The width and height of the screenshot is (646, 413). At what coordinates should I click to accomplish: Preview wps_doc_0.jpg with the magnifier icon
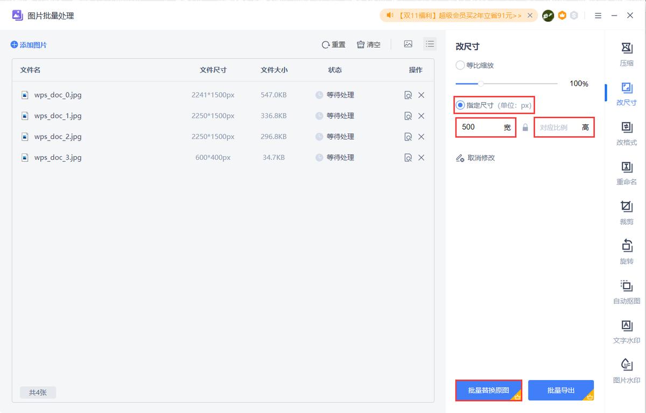pyautogui.click(x=408, y=95)
